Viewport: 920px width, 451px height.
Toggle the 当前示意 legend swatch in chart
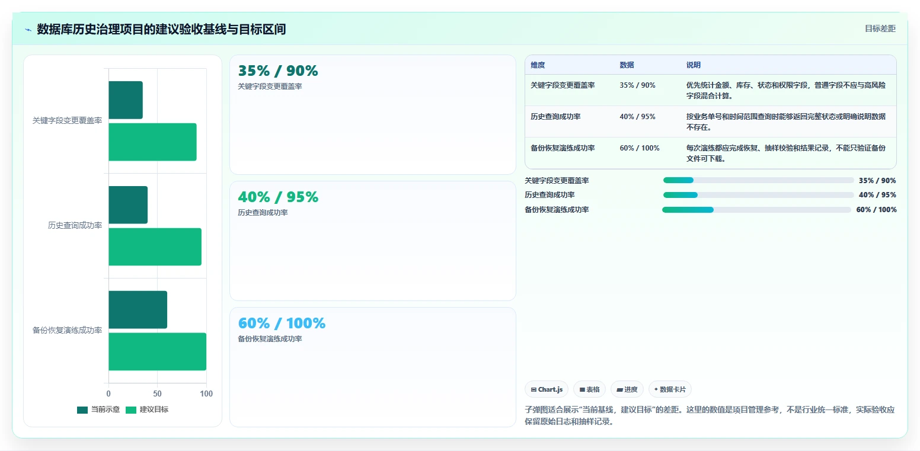(82, 410)
